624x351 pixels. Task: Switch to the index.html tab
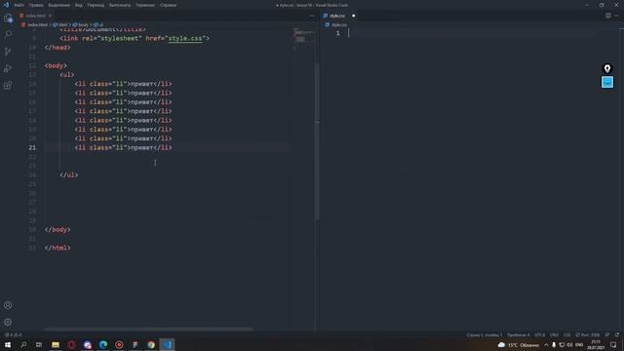[35, 16]
